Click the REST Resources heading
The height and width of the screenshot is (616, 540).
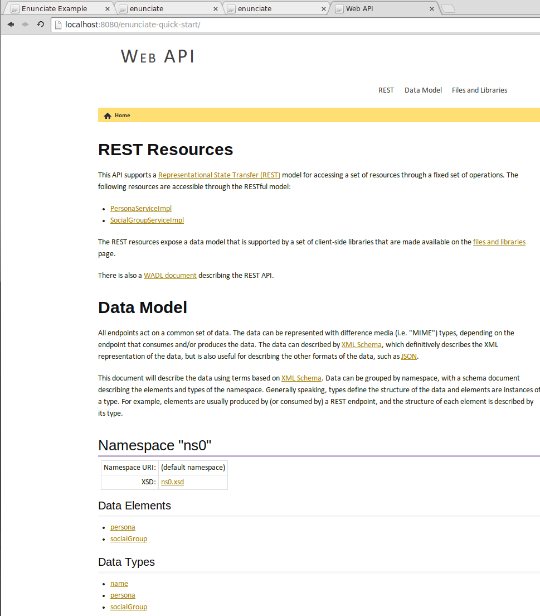(x=166, y=150)
